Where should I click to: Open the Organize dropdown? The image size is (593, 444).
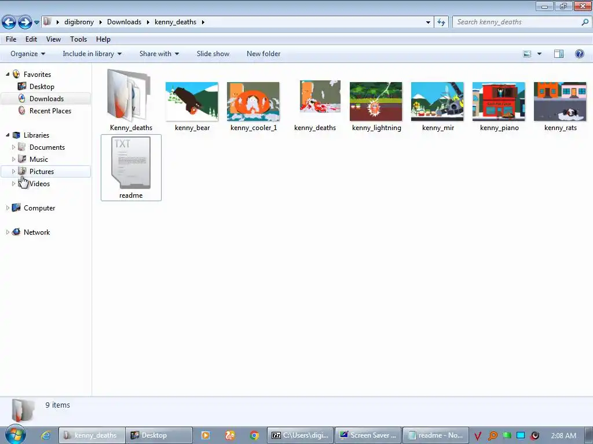(28, 54)
